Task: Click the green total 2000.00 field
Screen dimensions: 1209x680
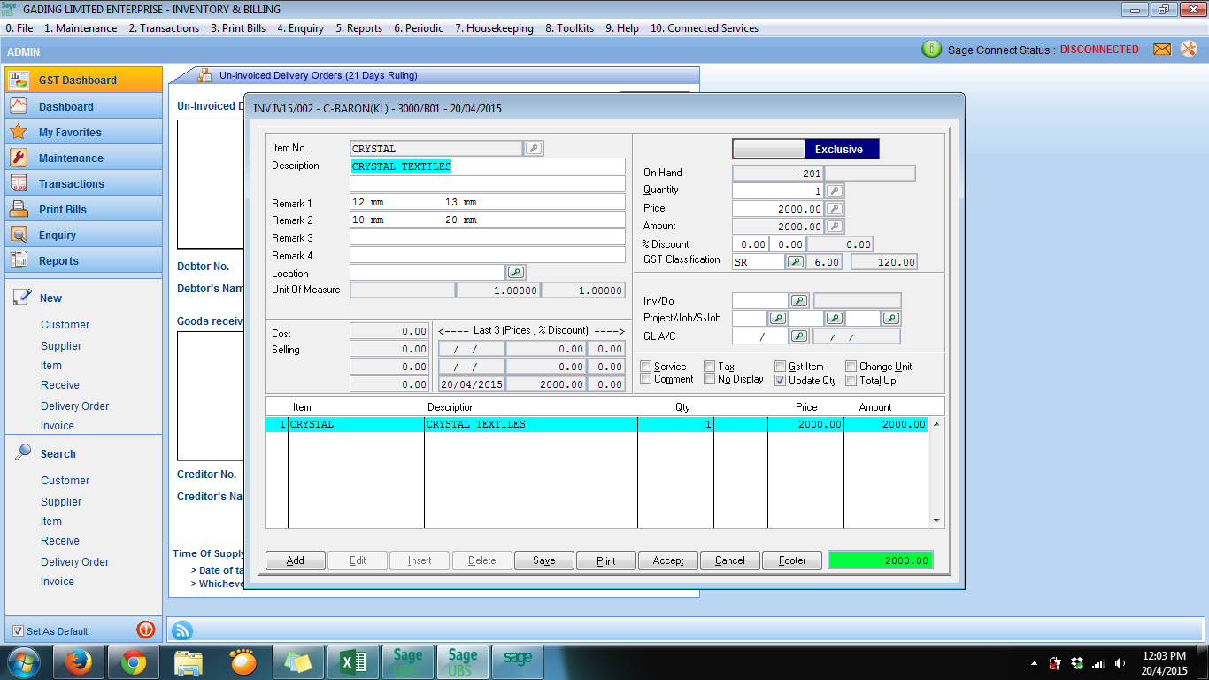Action: pos(880,560)
